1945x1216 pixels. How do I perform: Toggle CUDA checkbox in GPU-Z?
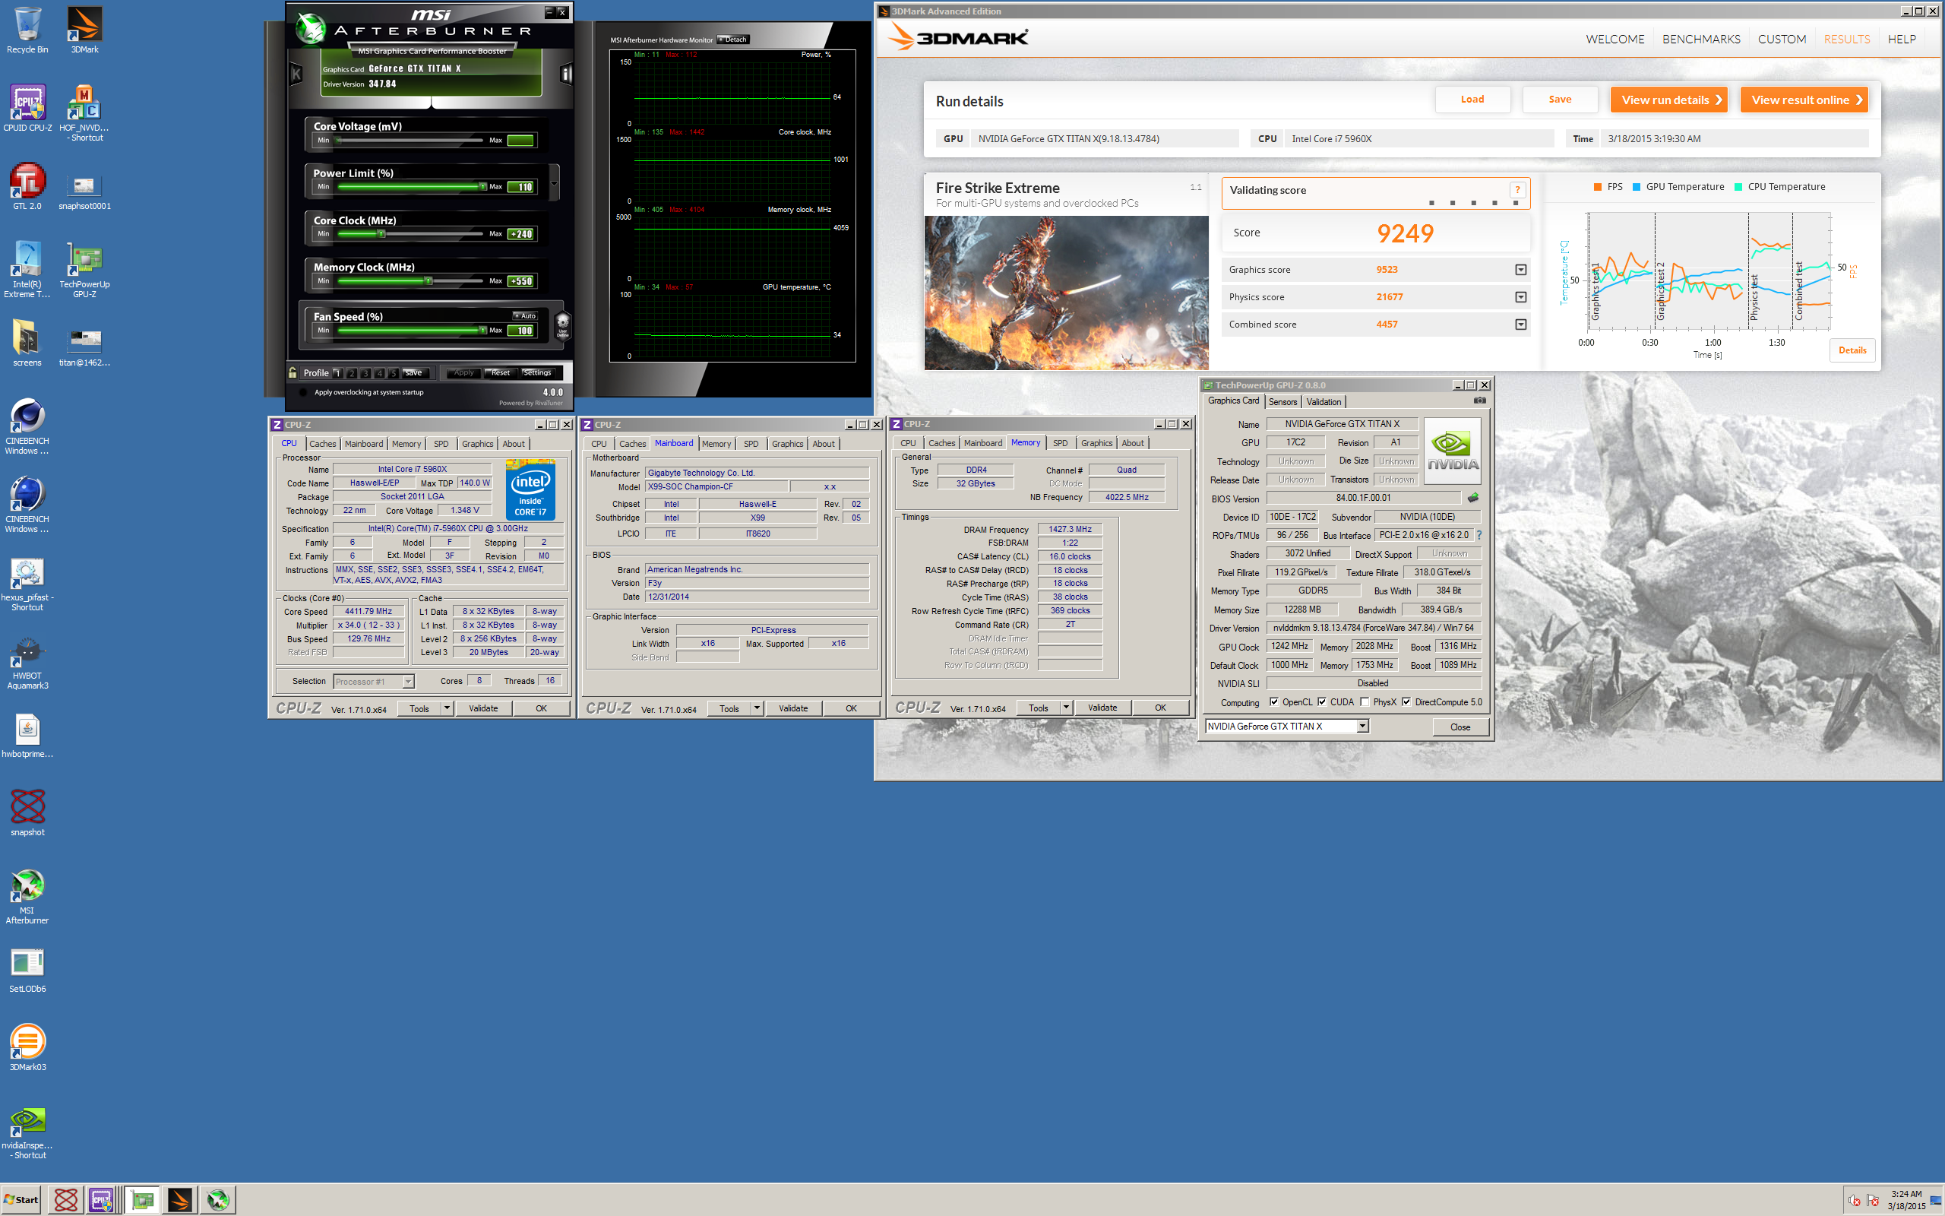coord(1322,701)
